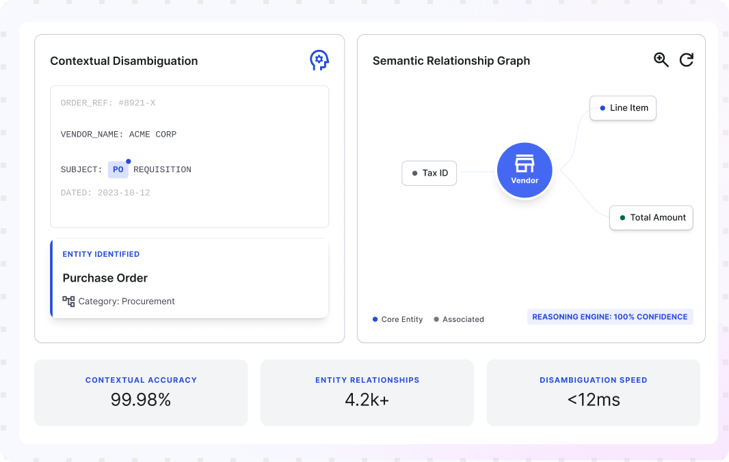Click the 4.2k+ entity relationships value

pos(367,400)
